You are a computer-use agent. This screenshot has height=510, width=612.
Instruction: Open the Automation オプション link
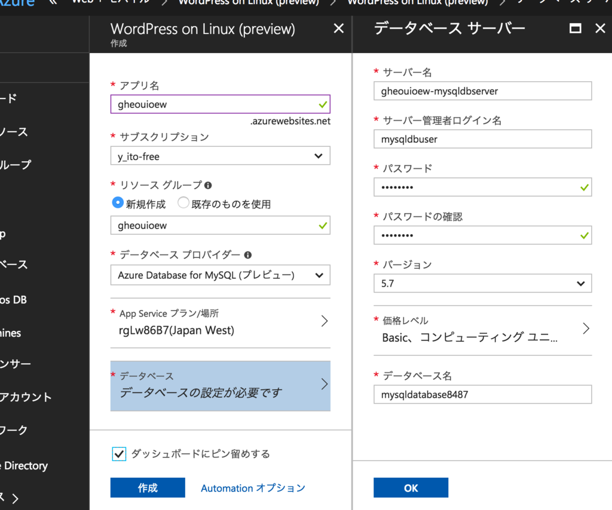253,488
